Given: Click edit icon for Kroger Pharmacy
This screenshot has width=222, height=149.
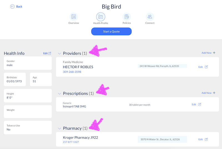Looking at the screenshot, I should click(x=206, y=139).
